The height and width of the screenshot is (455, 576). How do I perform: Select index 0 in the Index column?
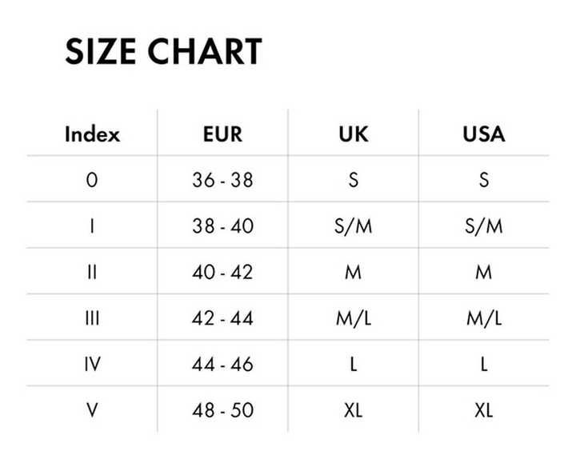pos(92,180)
